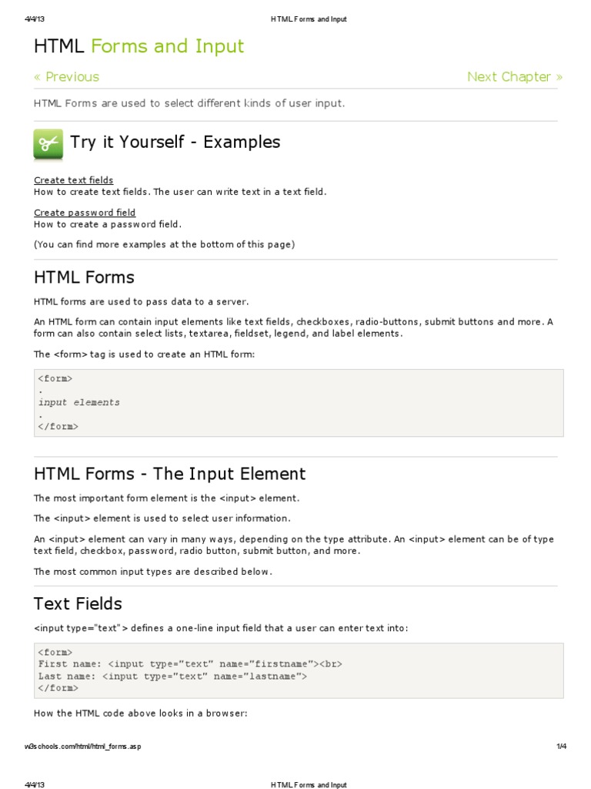Click the sentence 'HTML forms are used to pass data'

(x=141, y=301)
